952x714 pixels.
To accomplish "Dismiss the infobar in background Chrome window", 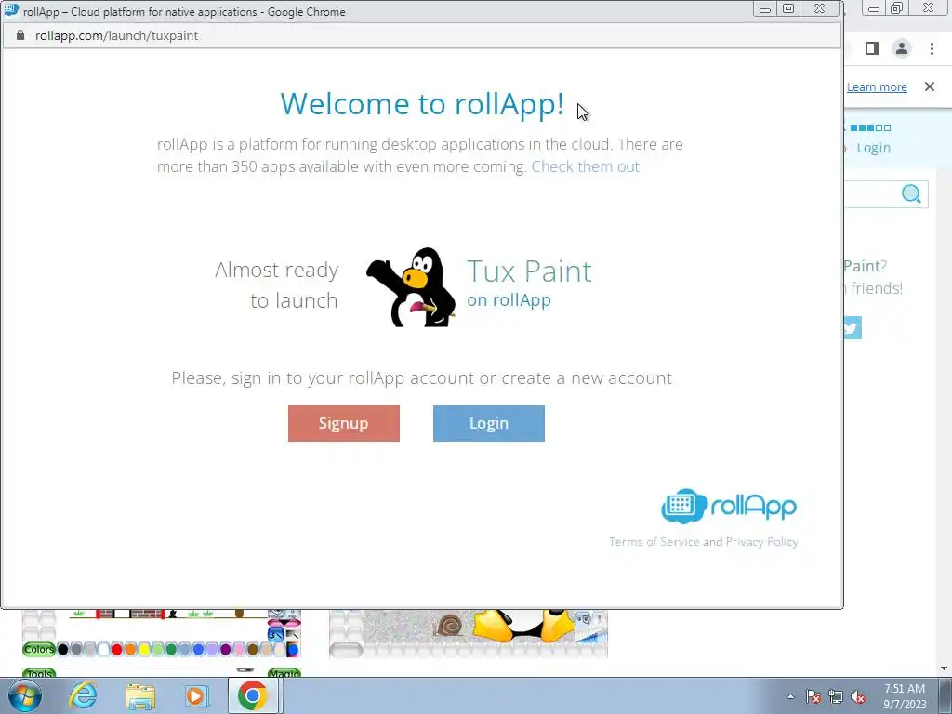I will click(930, 86).
